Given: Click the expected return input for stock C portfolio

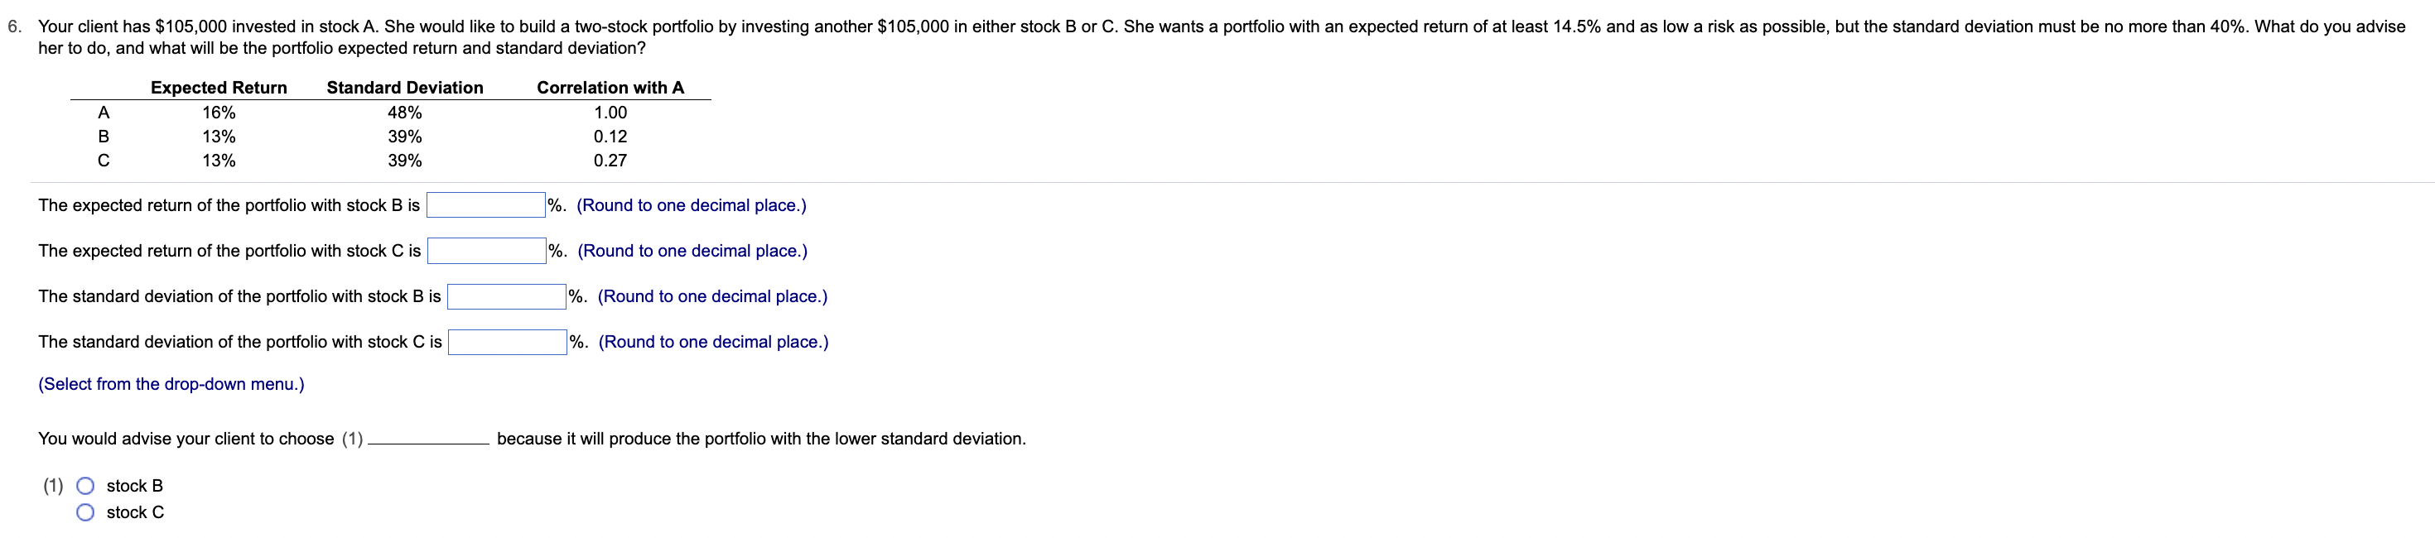Looking at the screenshot, I should point(486,250).
